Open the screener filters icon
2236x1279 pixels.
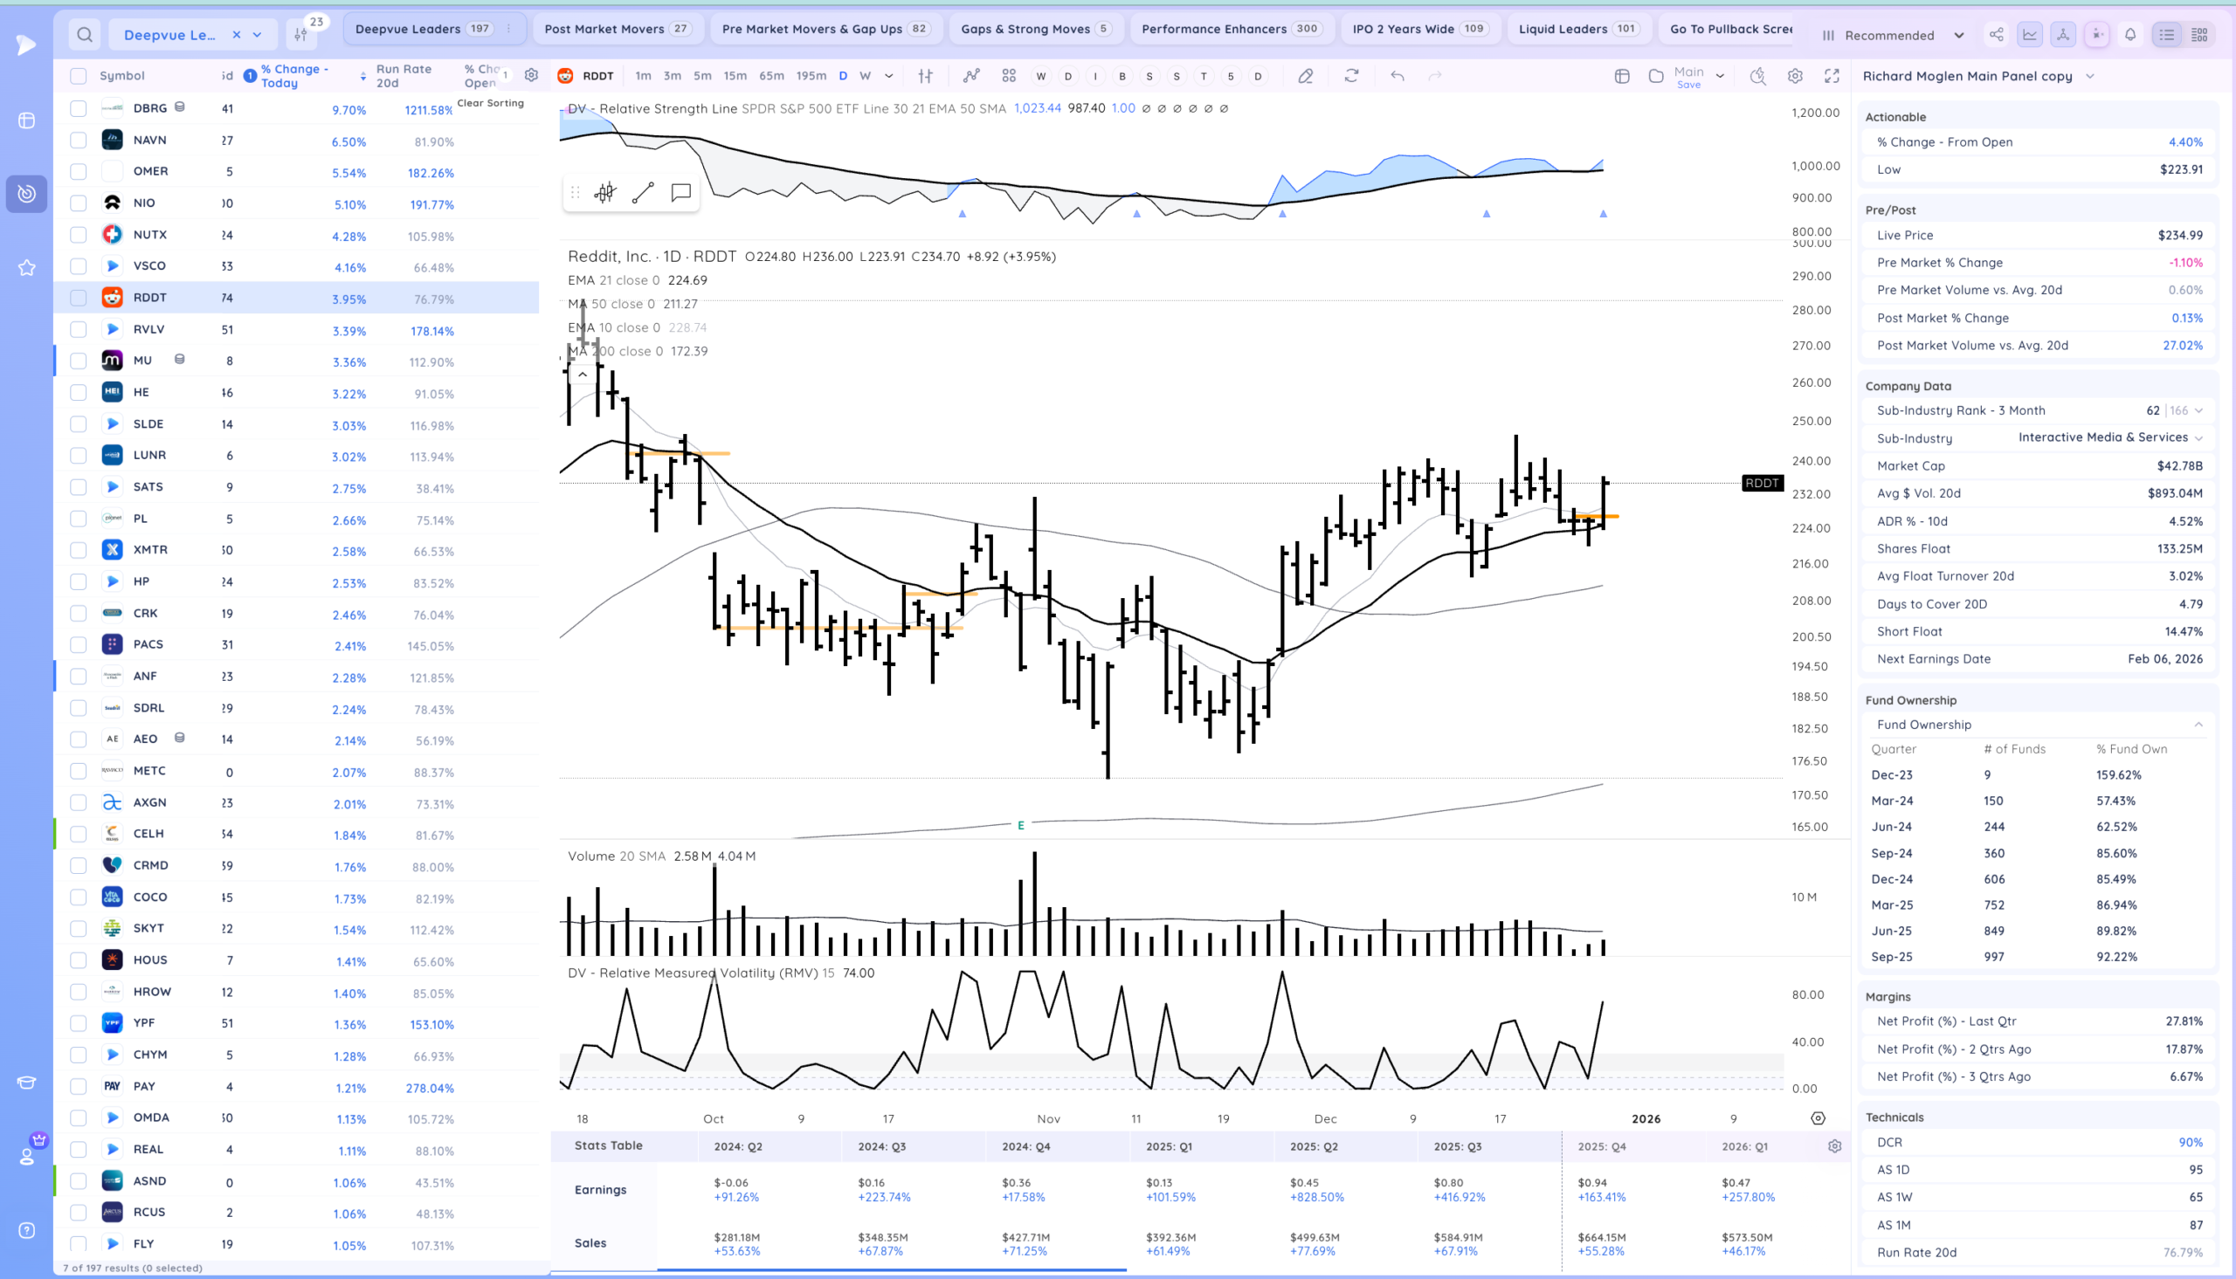pos(301,35)
